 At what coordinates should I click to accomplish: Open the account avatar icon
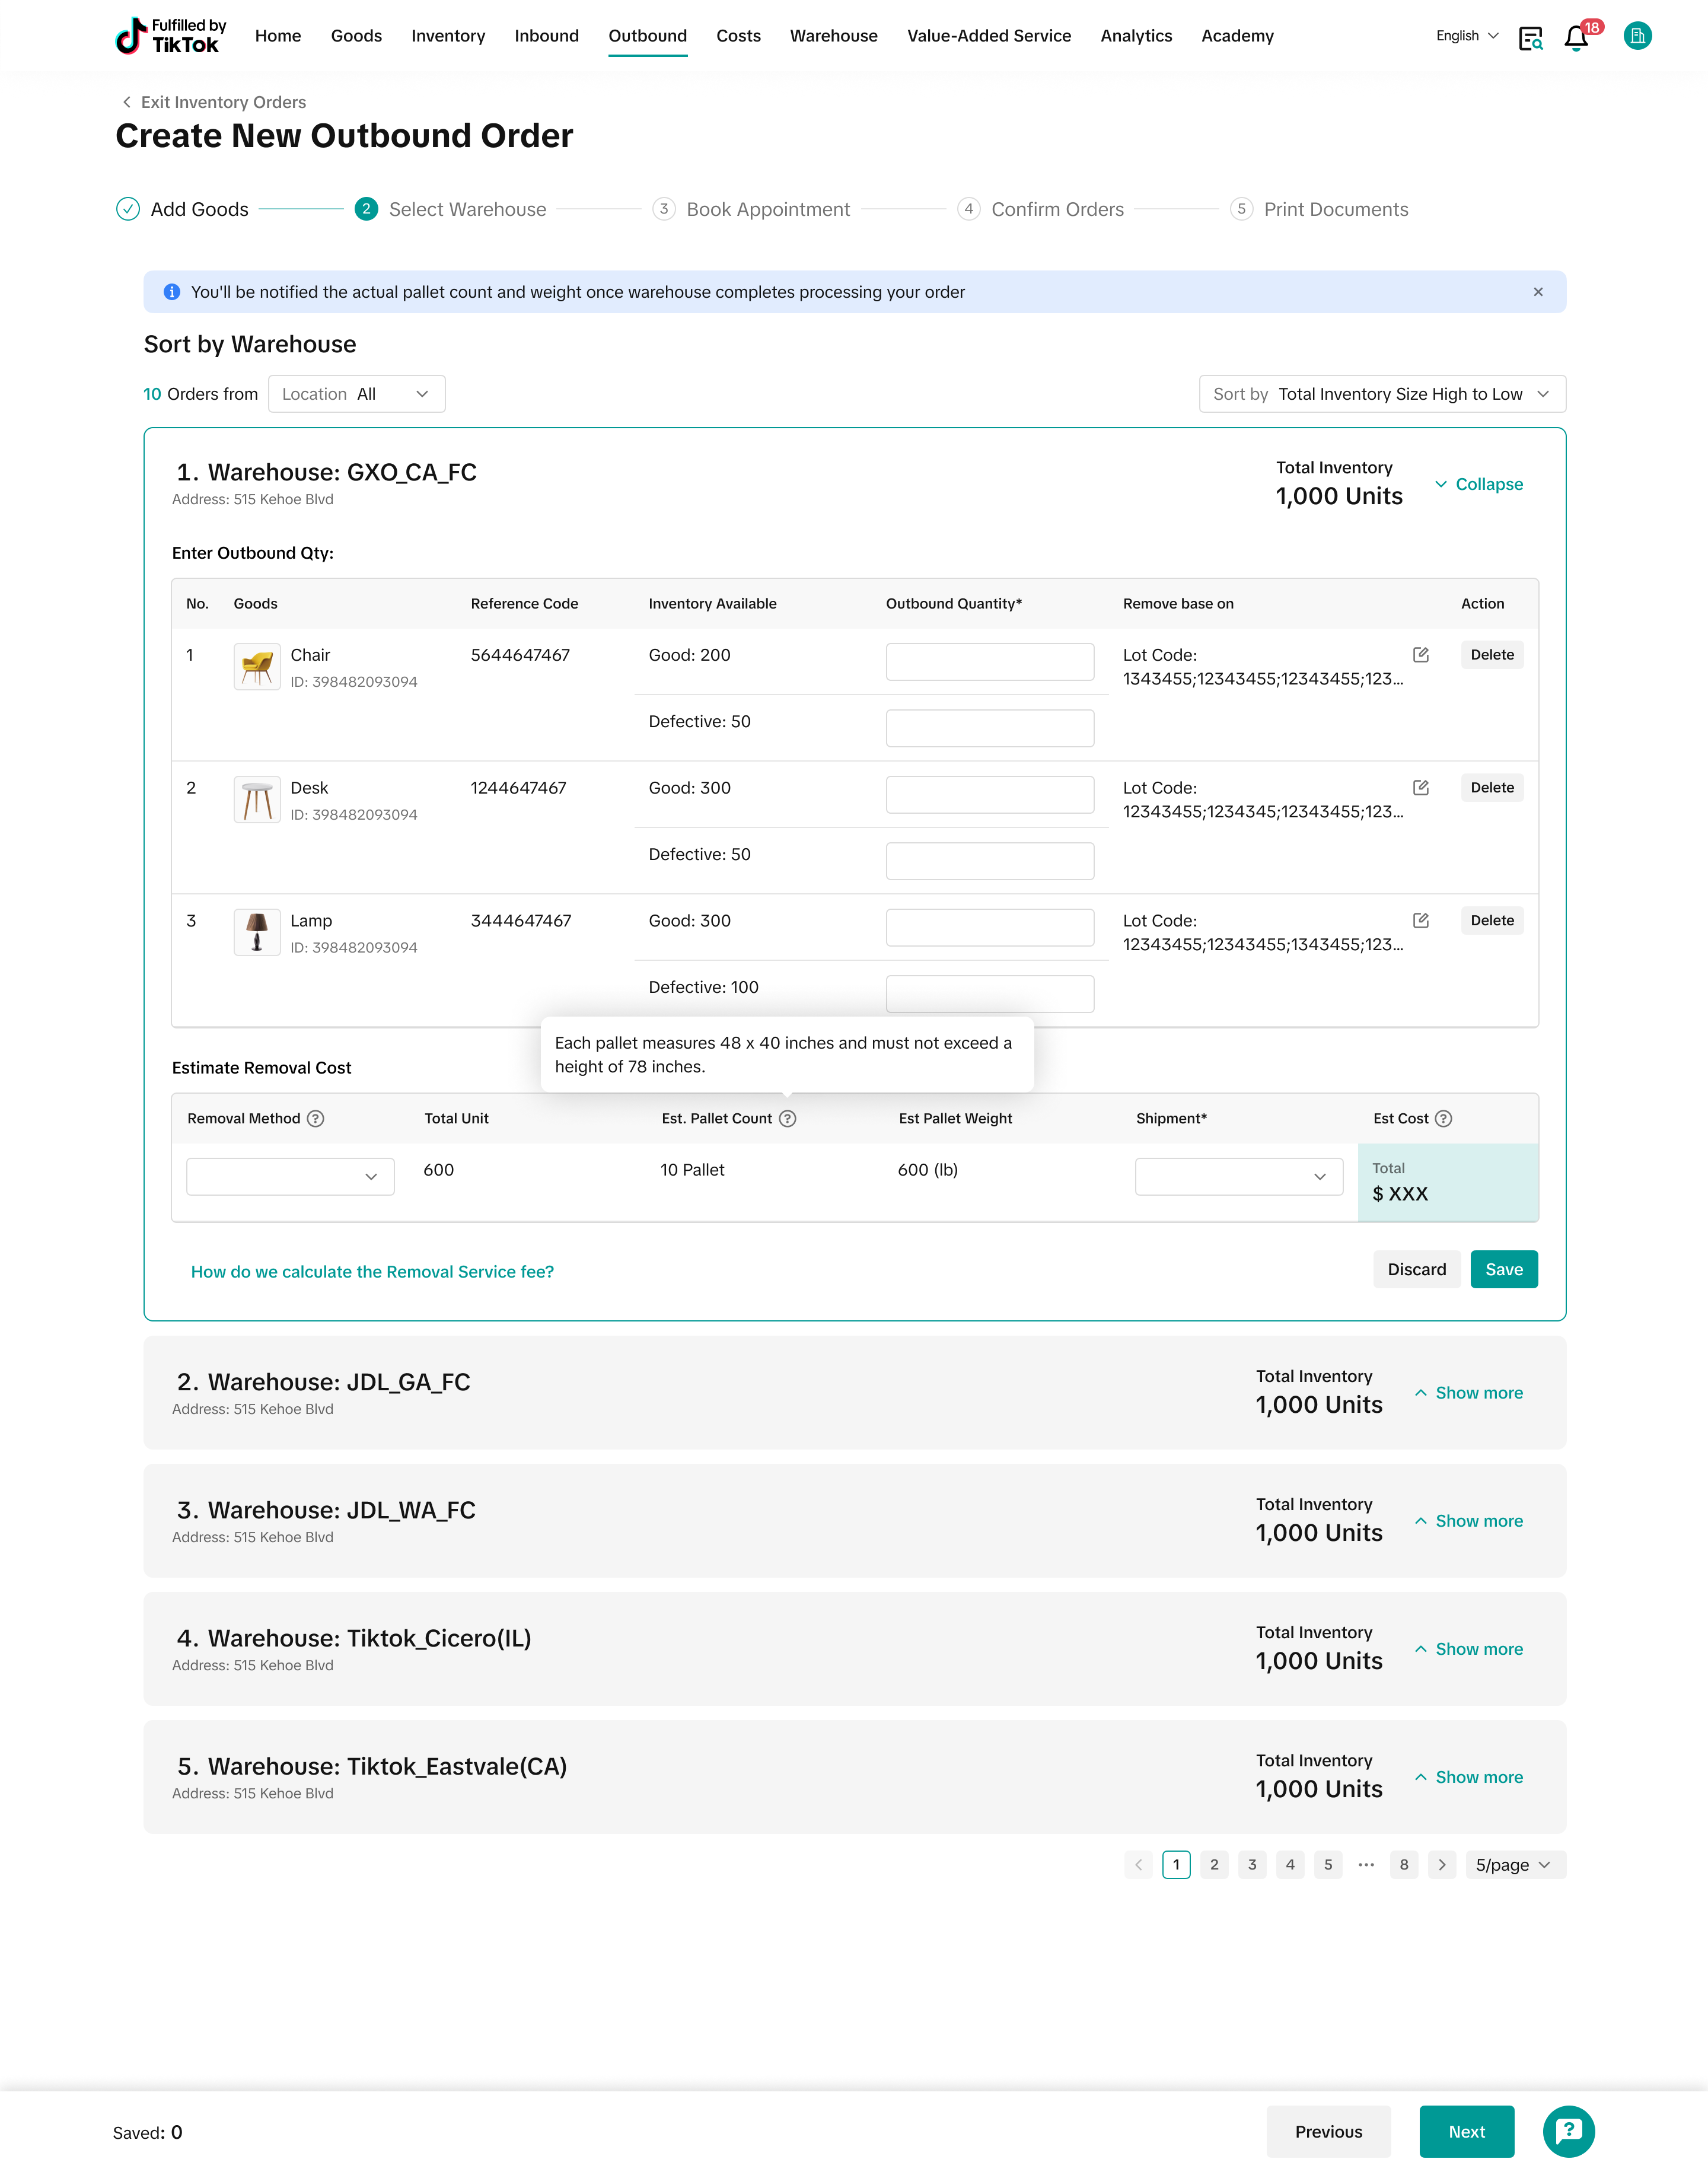pos(1637,36)
